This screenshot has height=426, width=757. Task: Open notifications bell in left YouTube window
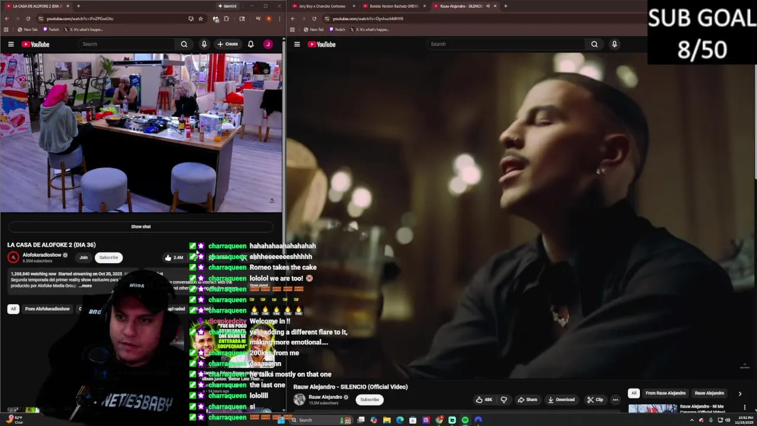(251, 44)
